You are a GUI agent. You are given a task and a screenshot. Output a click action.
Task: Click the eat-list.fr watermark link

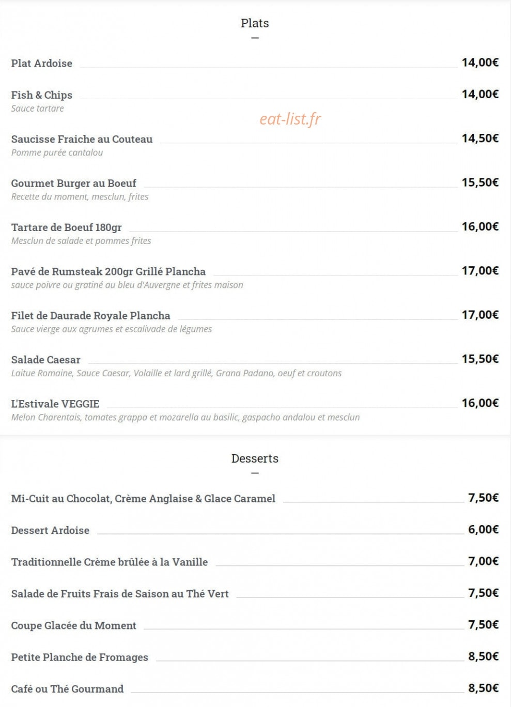coord(290,119)
